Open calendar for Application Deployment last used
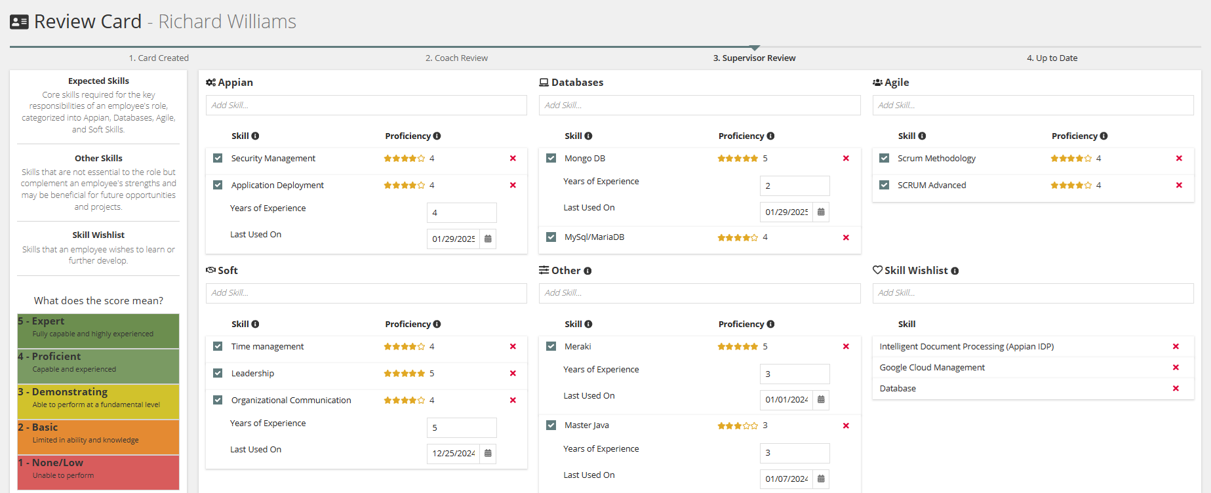 [488, 239]
